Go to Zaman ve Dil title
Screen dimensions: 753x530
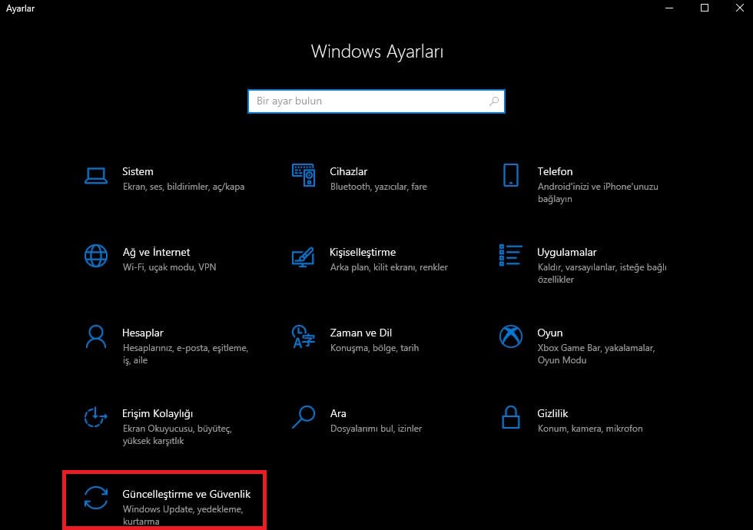tap(360, 333)
